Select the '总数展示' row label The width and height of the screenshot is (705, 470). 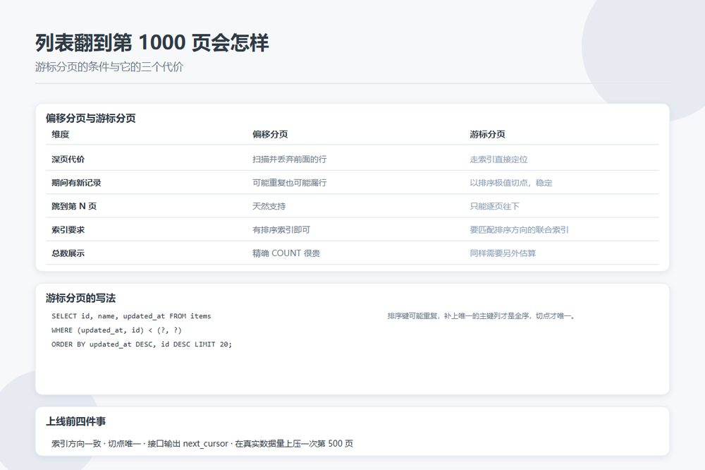(x=68, y=253)
